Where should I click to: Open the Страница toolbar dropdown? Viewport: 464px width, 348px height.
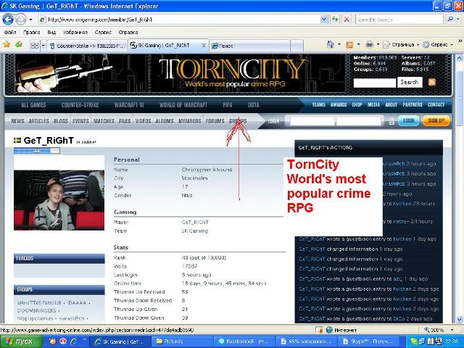[401, 45]
